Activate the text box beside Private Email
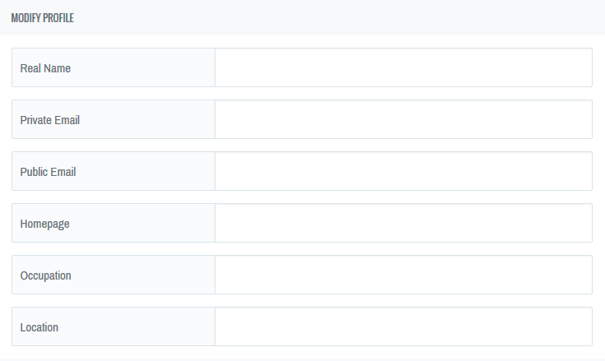The width and height of the screenshot is (605, 361). pos(403,119)
